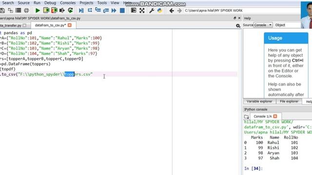Open the Consoles menu

pos(68,3)
